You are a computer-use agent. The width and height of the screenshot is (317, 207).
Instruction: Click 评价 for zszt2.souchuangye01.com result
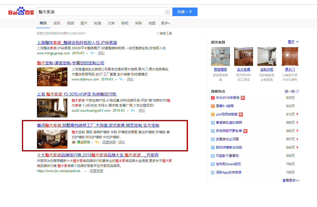click(142, 111)
